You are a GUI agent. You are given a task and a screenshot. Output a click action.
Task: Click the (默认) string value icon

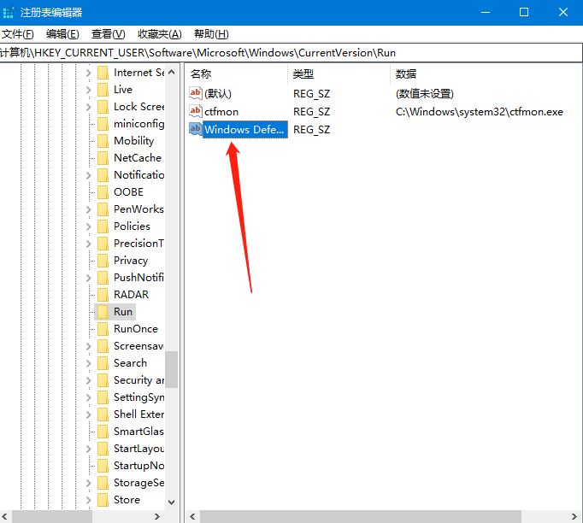coord(196,93)
